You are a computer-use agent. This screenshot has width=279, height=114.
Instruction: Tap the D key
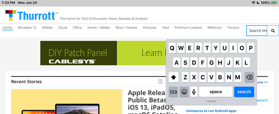coord(194,62)
